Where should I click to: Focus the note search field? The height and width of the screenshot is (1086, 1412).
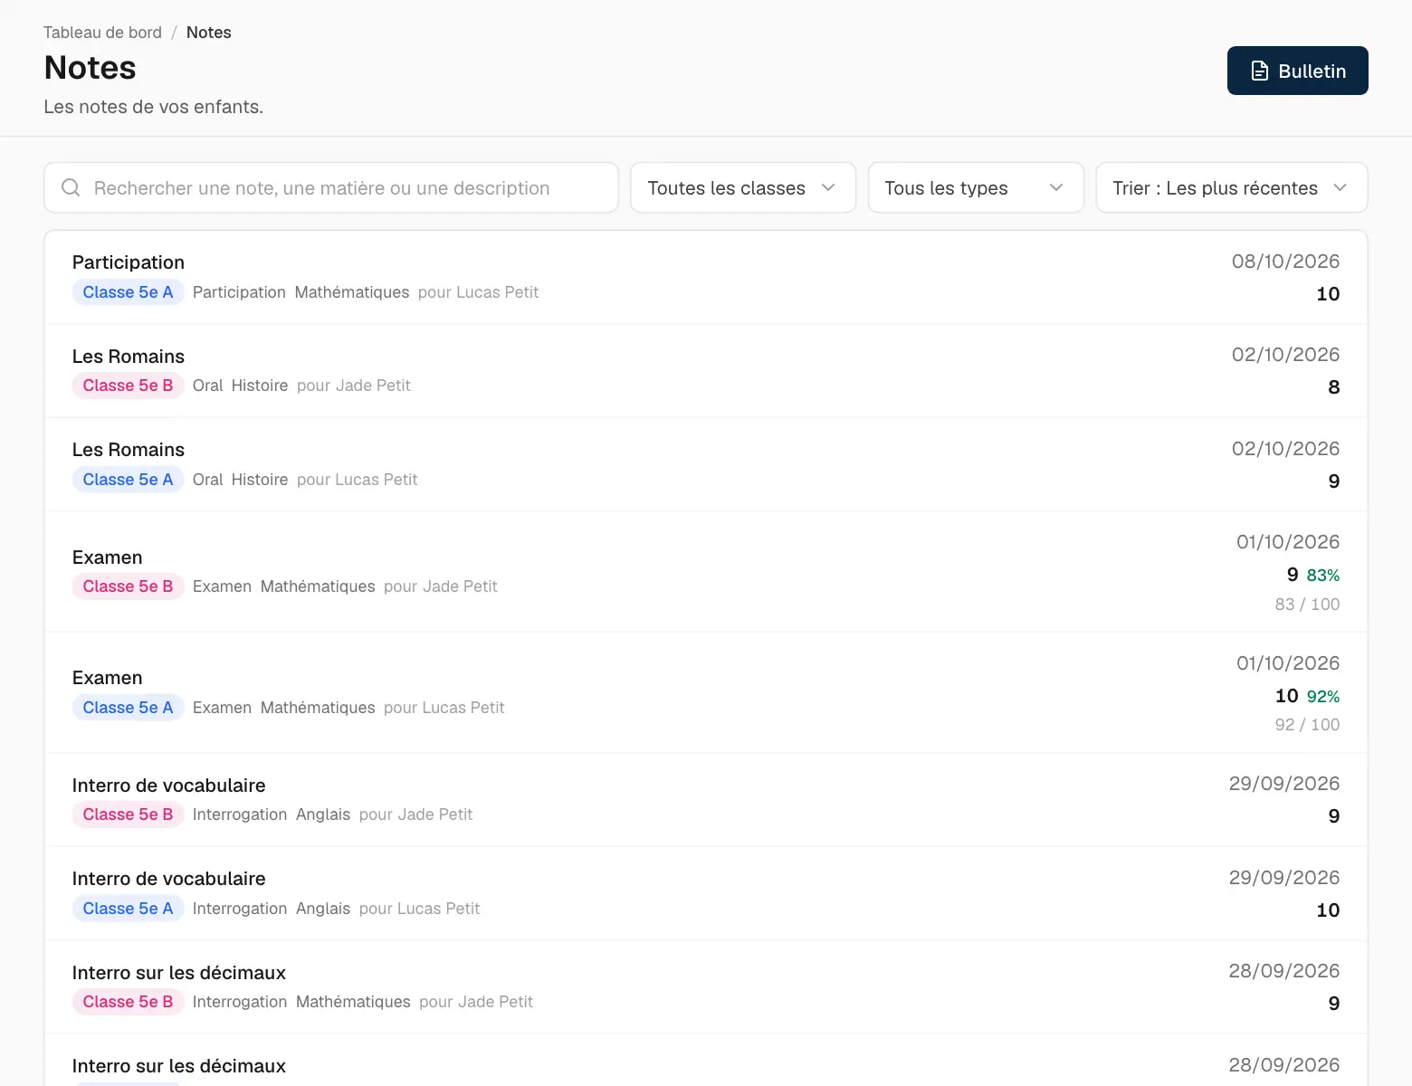pos(331,187)
